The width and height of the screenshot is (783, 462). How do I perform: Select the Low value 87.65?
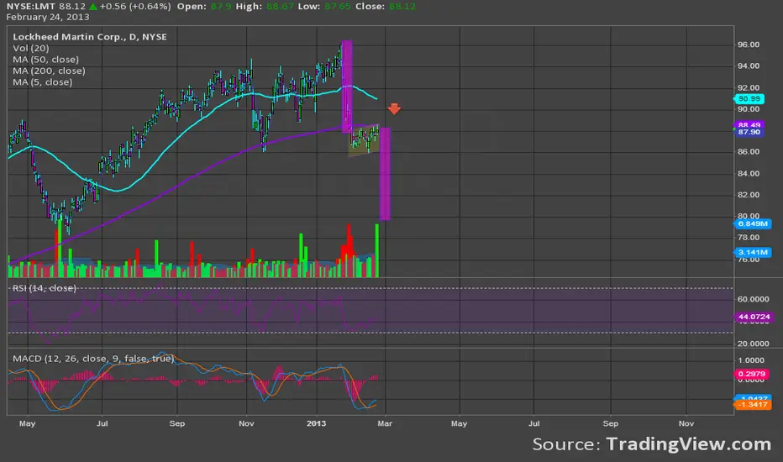[337, 7]
